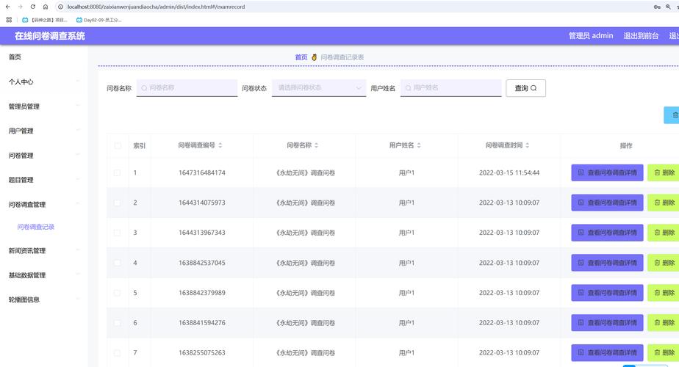
Task: Click the site info icon in the address bar
Action: [60, 7]
